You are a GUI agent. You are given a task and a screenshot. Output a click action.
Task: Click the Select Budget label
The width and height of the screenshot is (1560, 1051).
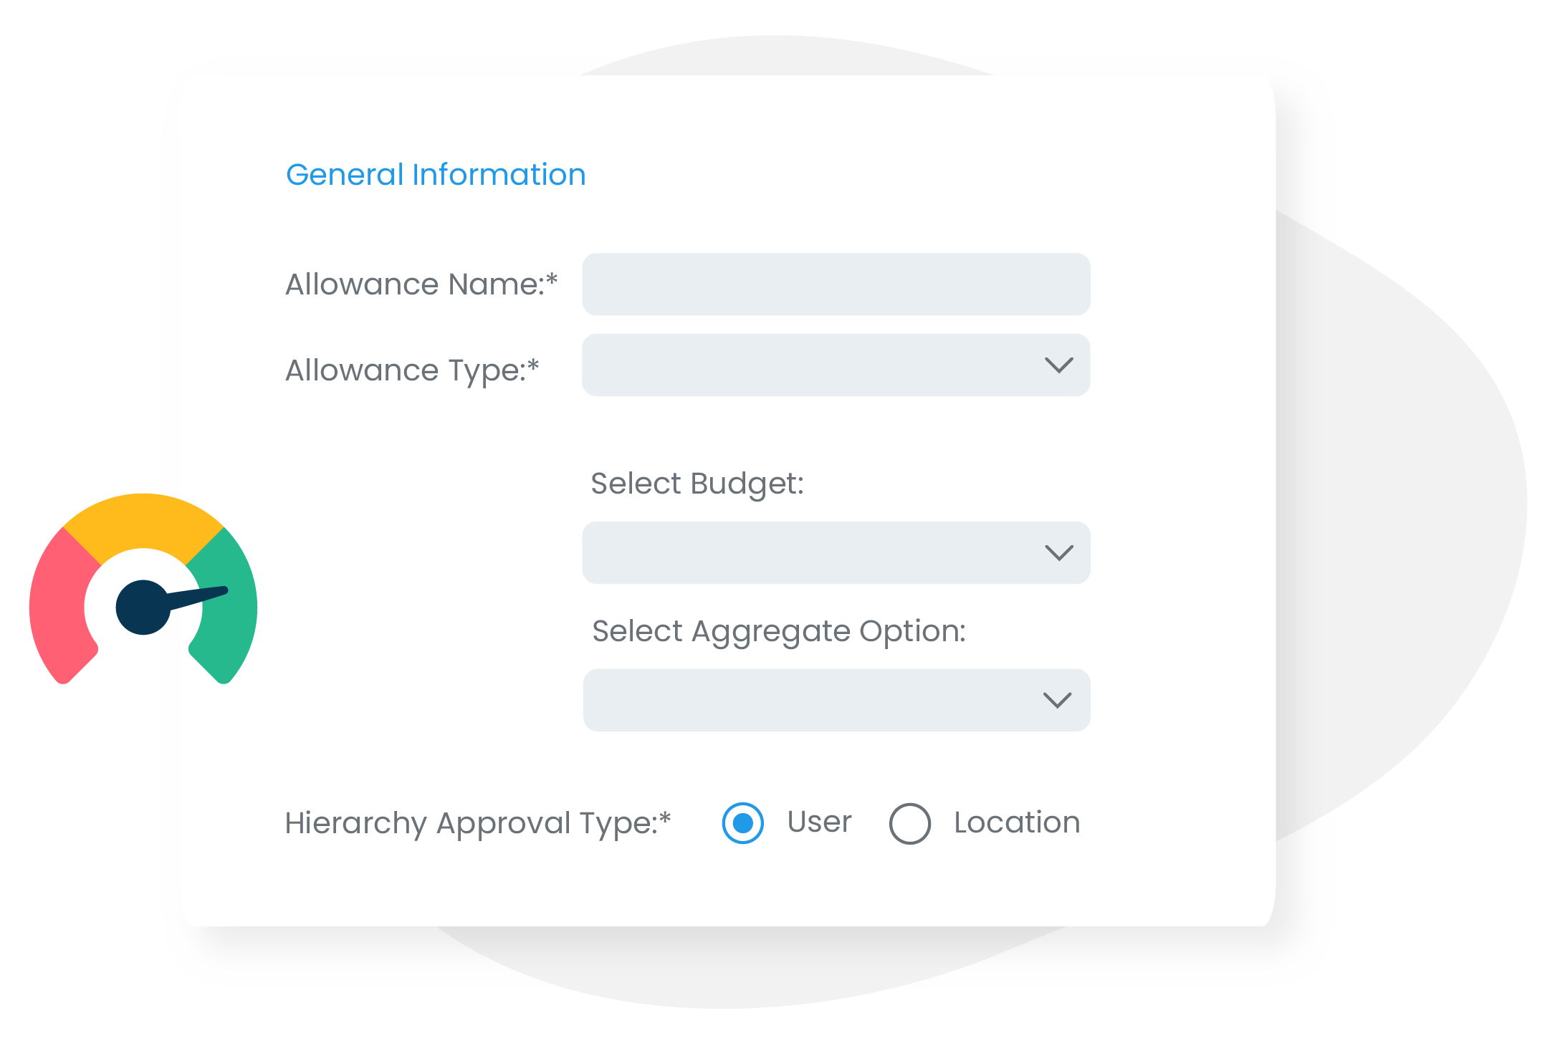click(697, 484)
